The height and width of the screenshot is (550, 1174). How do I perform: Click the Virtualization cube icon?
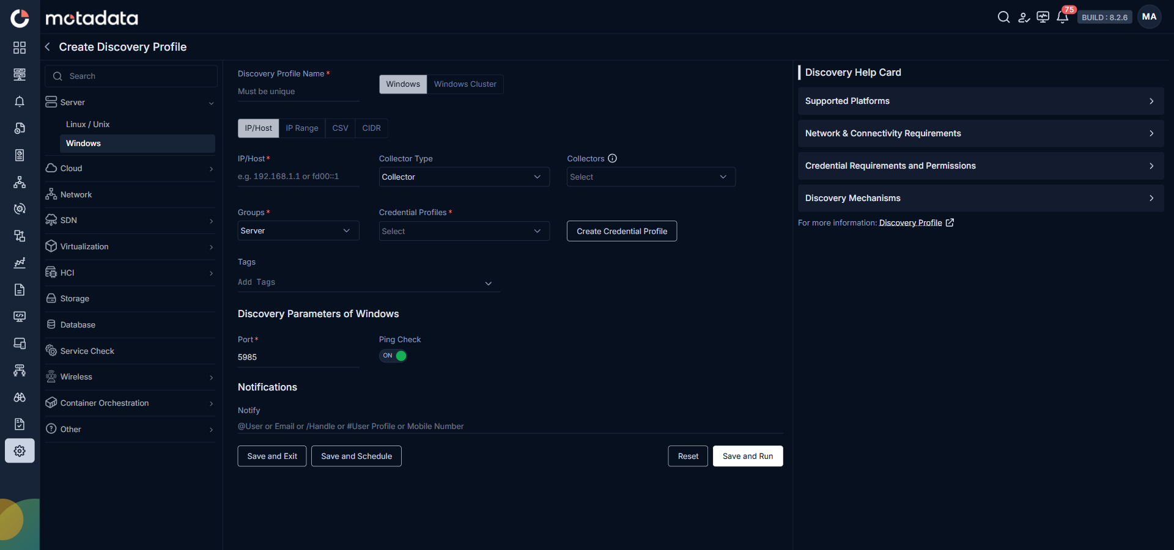point(51,246)
